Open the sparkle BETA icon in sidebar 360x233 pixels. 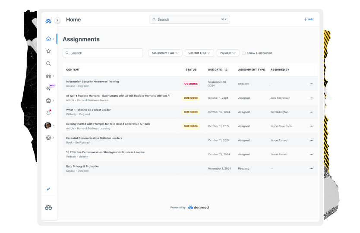[x=48, y=88]
